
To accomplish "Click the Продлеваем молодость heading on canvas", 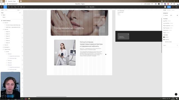I will click(69, 28).
